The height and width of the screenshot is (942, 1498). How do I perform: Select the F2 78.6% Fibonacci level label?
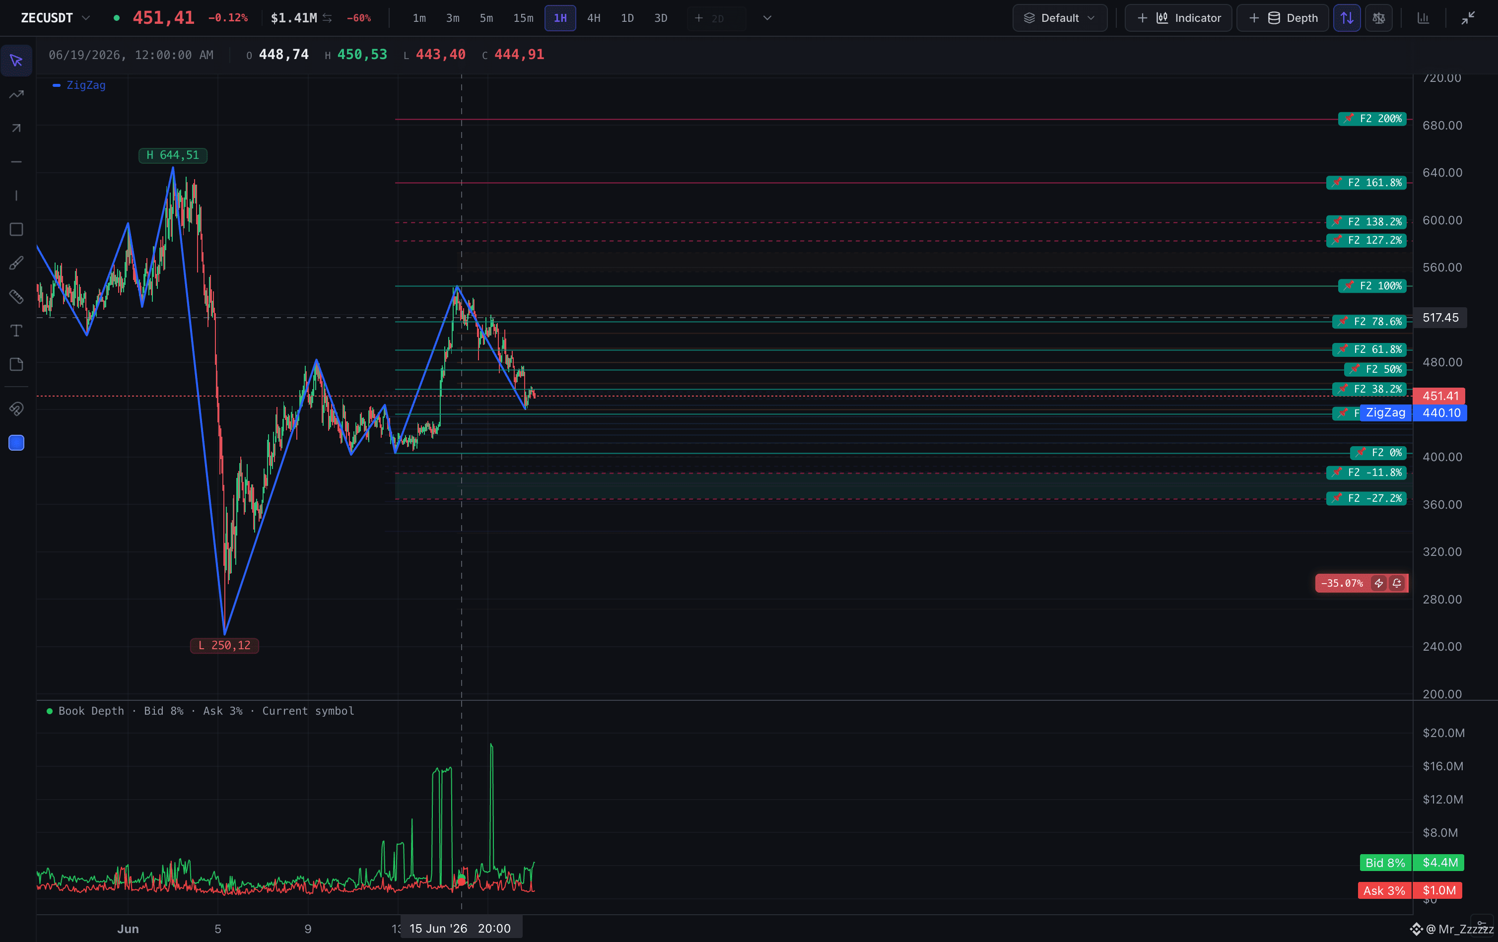[x=1369, y=322]
